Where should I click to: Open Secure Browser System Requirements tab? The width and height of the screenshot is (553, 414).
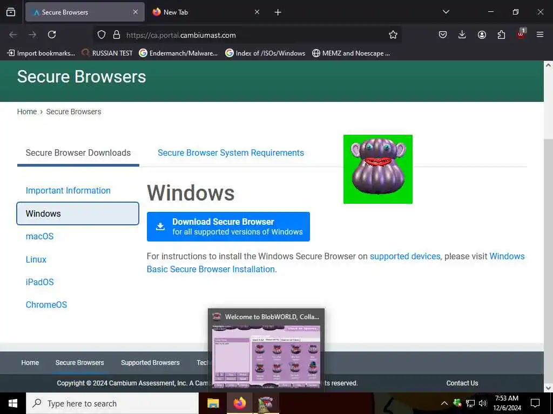tap(231, 153)
